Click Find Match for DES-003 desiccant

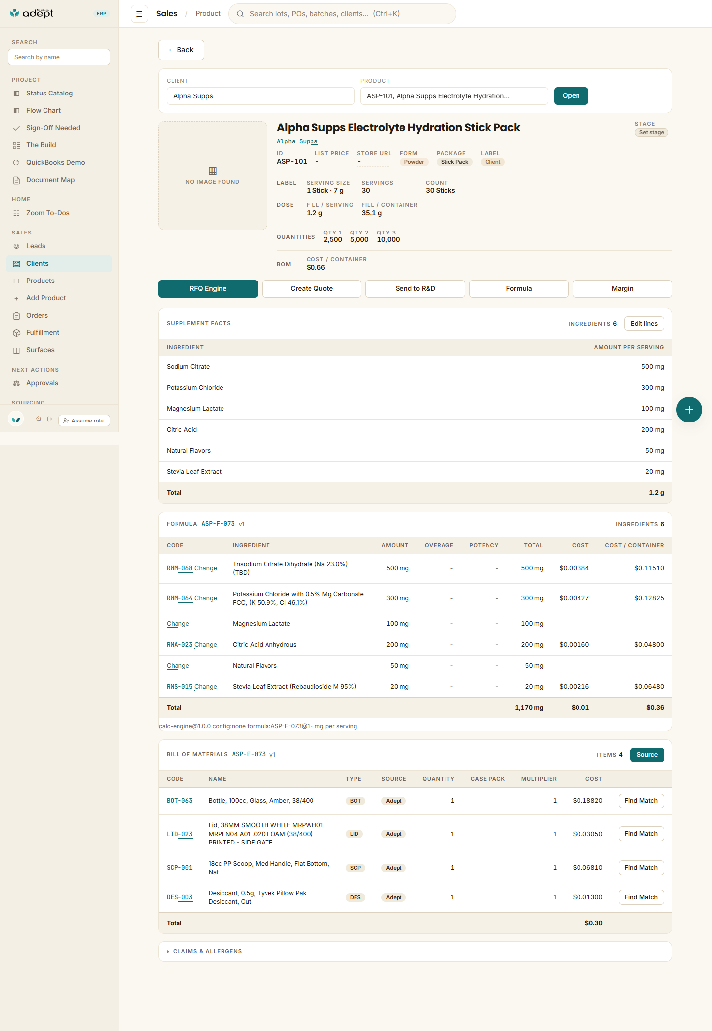coord(641,897)
